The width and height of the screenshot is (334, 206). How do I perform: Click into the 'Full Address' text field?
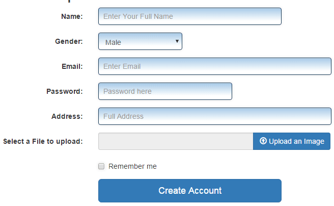(215, 116)
